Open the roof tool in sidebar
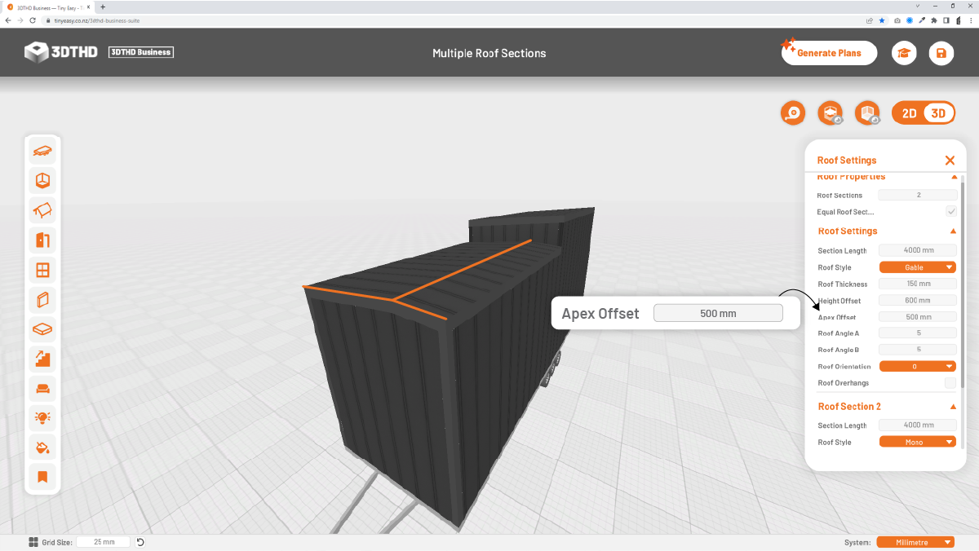The height and width of the screenshot is (551, 979). (x=43, y=210)
